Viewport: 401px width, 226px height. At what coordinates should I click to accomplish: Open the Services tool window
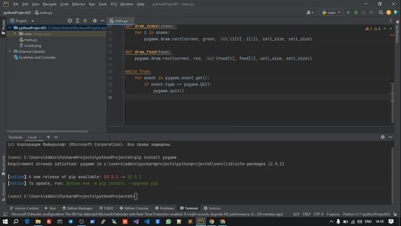click(x=212, y=208)
